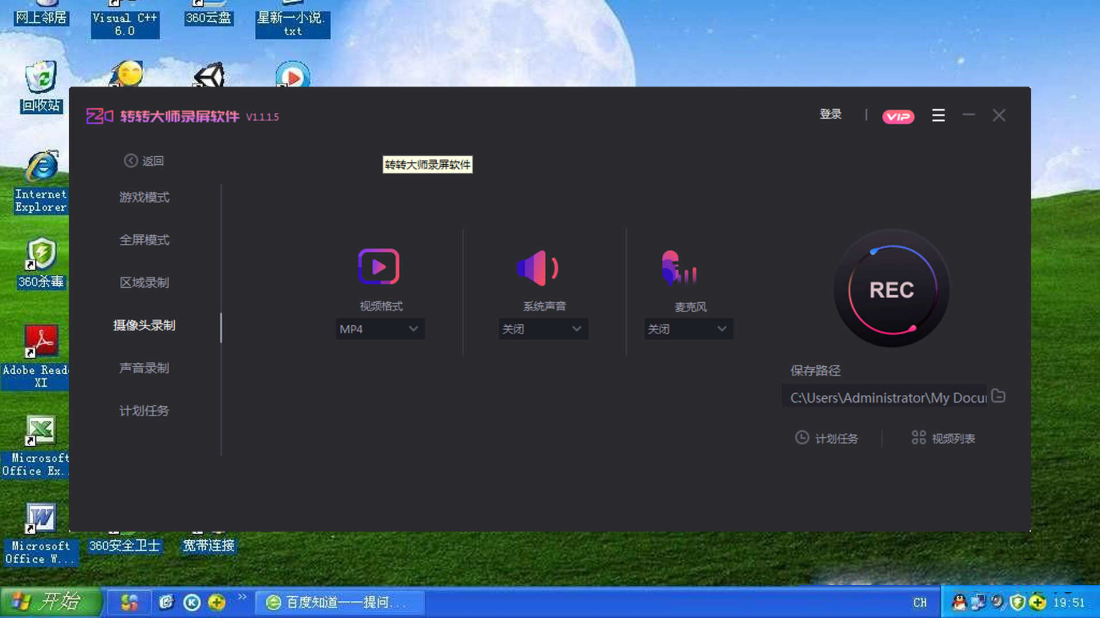Open the 回收站 recycle bin desktop icon
This screenshot has width=1100, height=618.
point(41,88)
